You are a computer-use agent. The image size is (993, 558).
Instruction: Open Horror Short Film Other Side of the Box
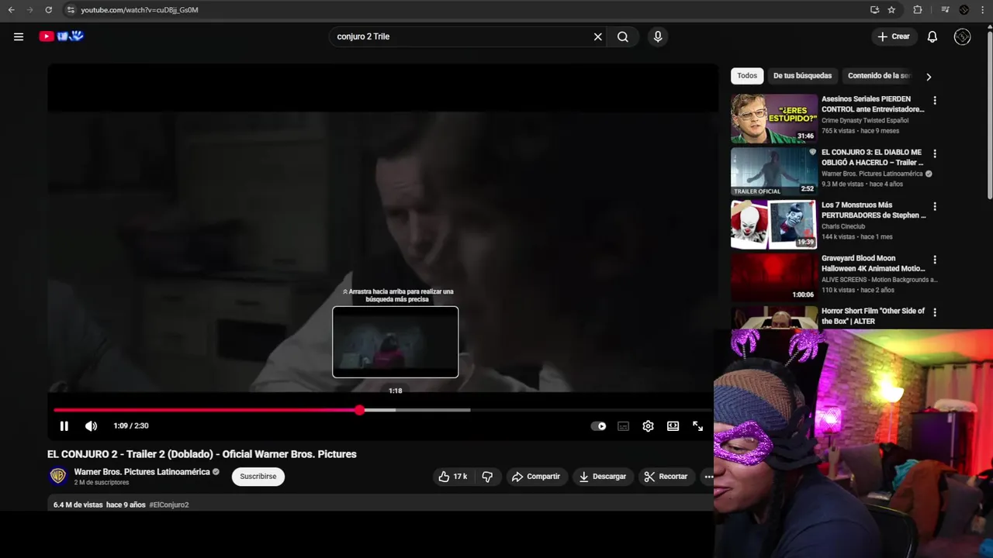click(873, 316)
